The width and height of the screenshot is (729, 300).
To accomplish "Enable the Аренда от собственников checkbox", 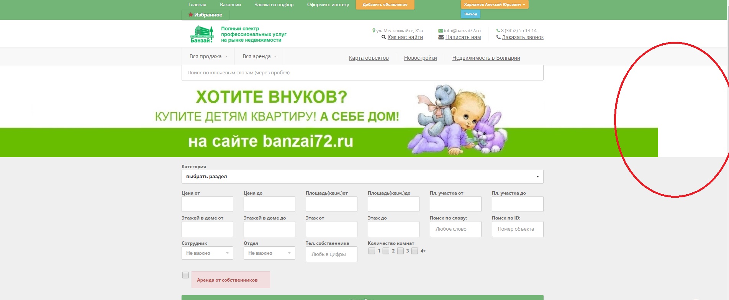I will (x=185, y=275).
